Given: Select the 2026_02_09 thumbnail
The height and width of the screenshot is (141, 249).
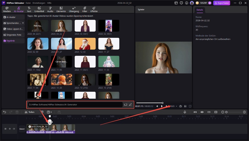Looking at the screenshot, I should click(x=38, y=44).
